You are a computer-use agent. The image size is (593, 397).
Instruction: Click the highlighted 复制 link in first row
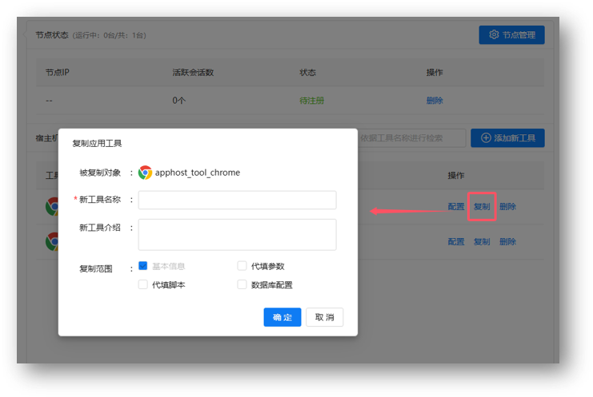tap(482, 207)
